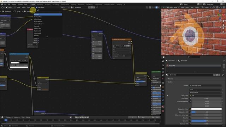Open timeline Playback menu

point(10,117)
